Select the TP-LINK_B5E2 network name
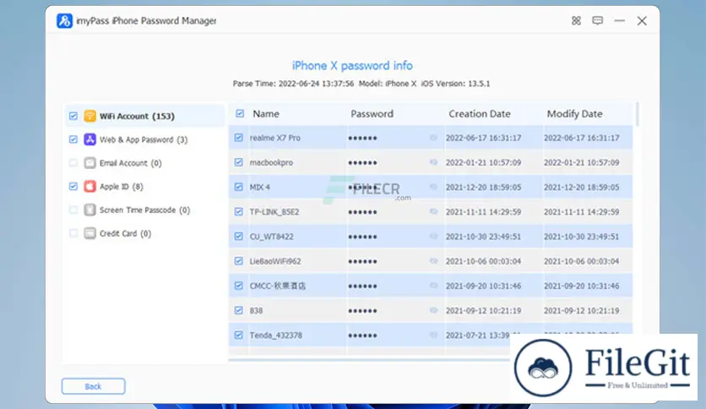Image resolution: width=706 pixels, height=409 pixels. [274, 212]
